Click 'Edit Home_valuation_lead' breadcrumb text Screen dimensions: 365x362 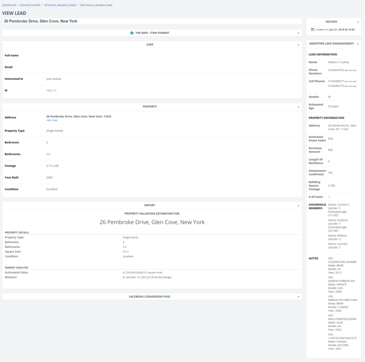93,5
